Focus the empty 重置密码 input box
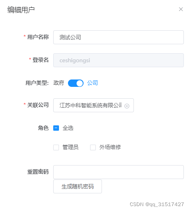Image resolution: width=190 pixels, height=211 pixels. 118,172
